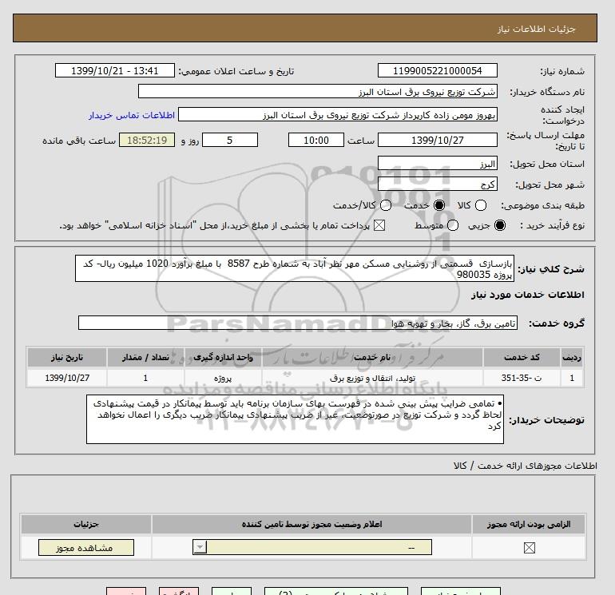615x595 pixels.
Task: Click the اطلاعات مجوزهای ارائه خدمت / کالا heading
Action: (526, 466)
